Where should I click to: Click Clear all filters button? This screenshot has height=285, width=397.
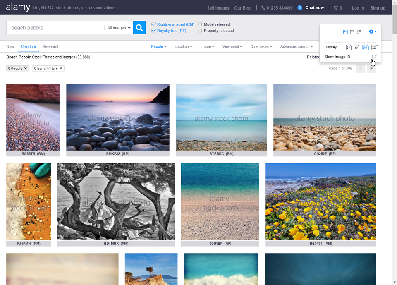click(x=48, y=68)
